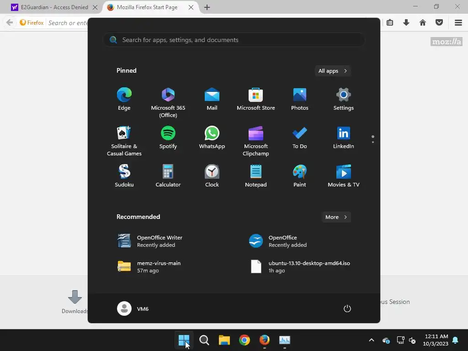Launch Microsoft Clipchamp
The height and width of the screenshot is (351, 468).
(256, 141)
